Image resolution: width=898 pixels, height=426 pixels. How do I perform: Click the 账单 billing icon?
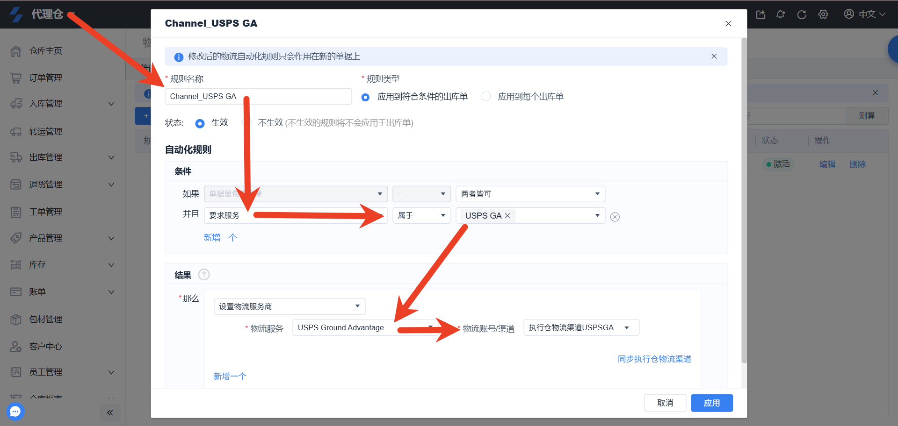tap(16, 292)
